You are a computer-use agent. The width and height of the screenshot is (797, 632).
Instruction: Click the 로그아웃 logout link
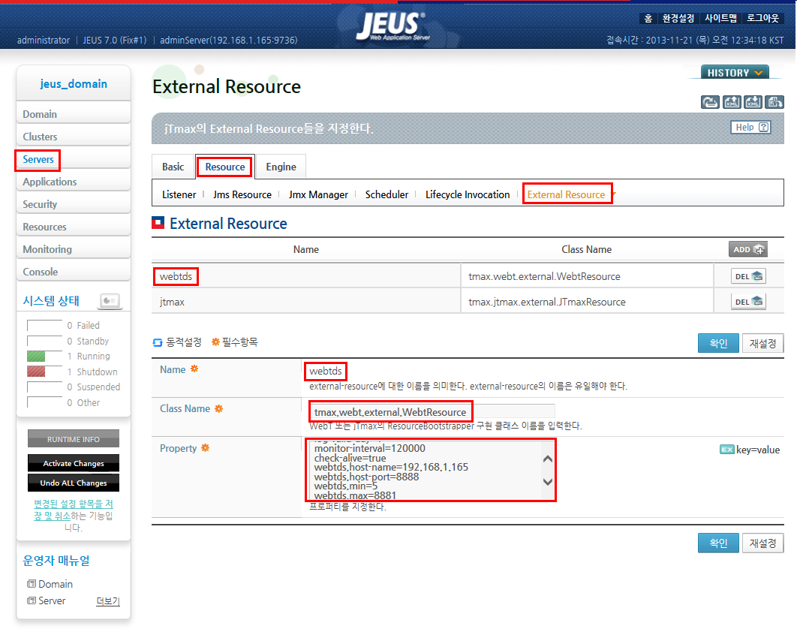point(761,18)
